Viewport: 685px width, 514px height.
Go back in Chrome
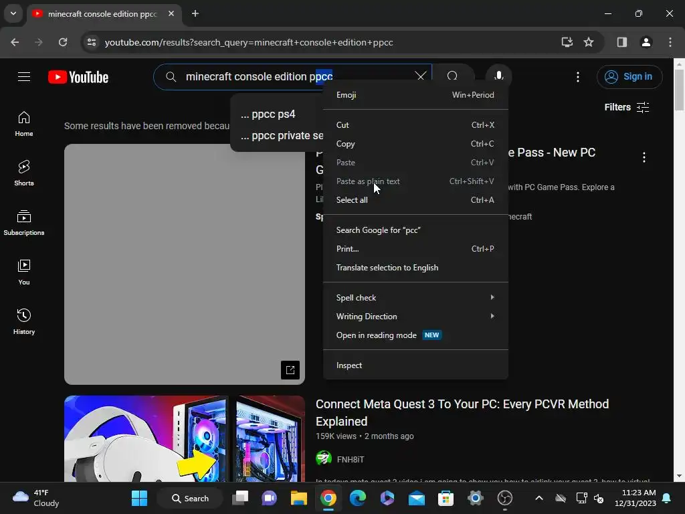15,42
